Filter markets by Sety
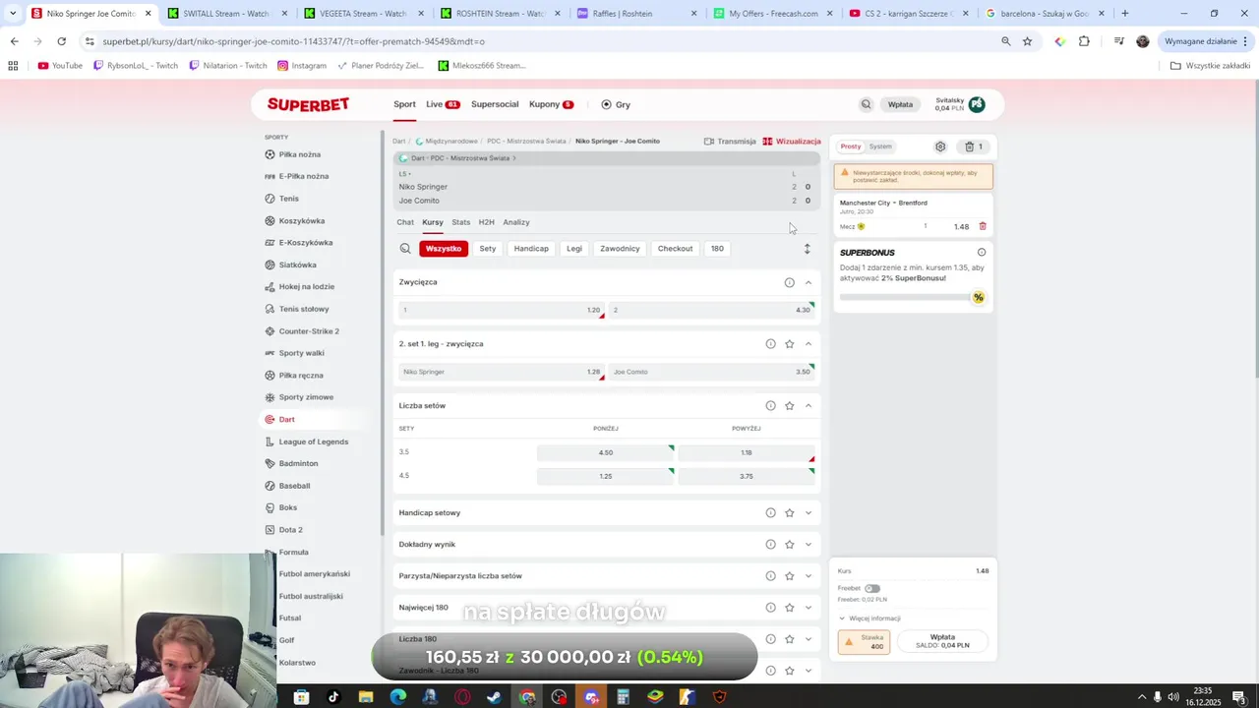 (488, 249)
